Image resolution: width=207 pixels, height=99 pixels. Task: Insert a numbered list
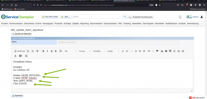(123, 51)
